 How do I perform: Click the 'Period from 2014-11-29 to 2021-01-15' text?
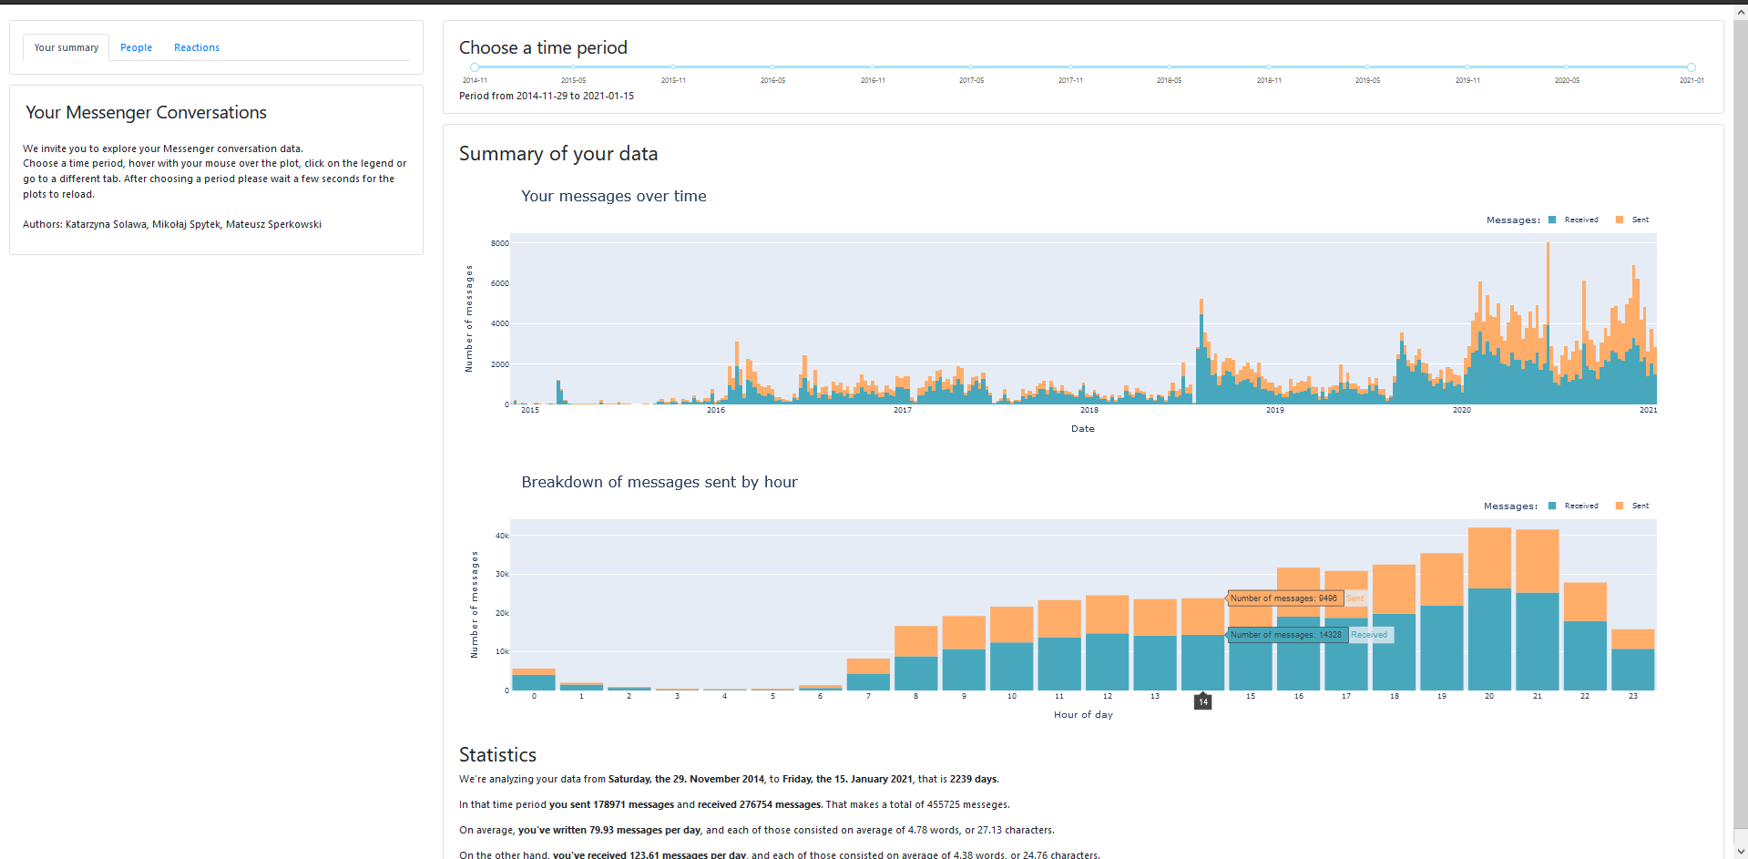tap(547, 96)
